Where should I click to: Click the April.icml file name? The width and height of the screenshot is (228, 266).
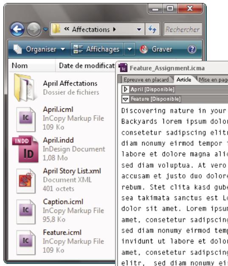pyautogui.click(x=58, y=110)
